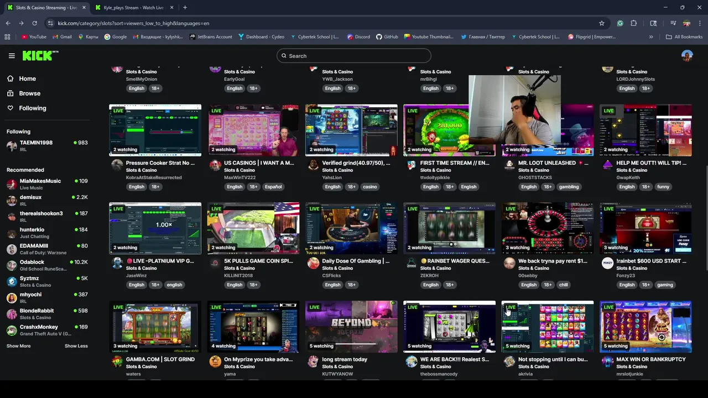The image size is (708, 398).
Task: Open Odablock recommended channel
Action: coord(47,265)
